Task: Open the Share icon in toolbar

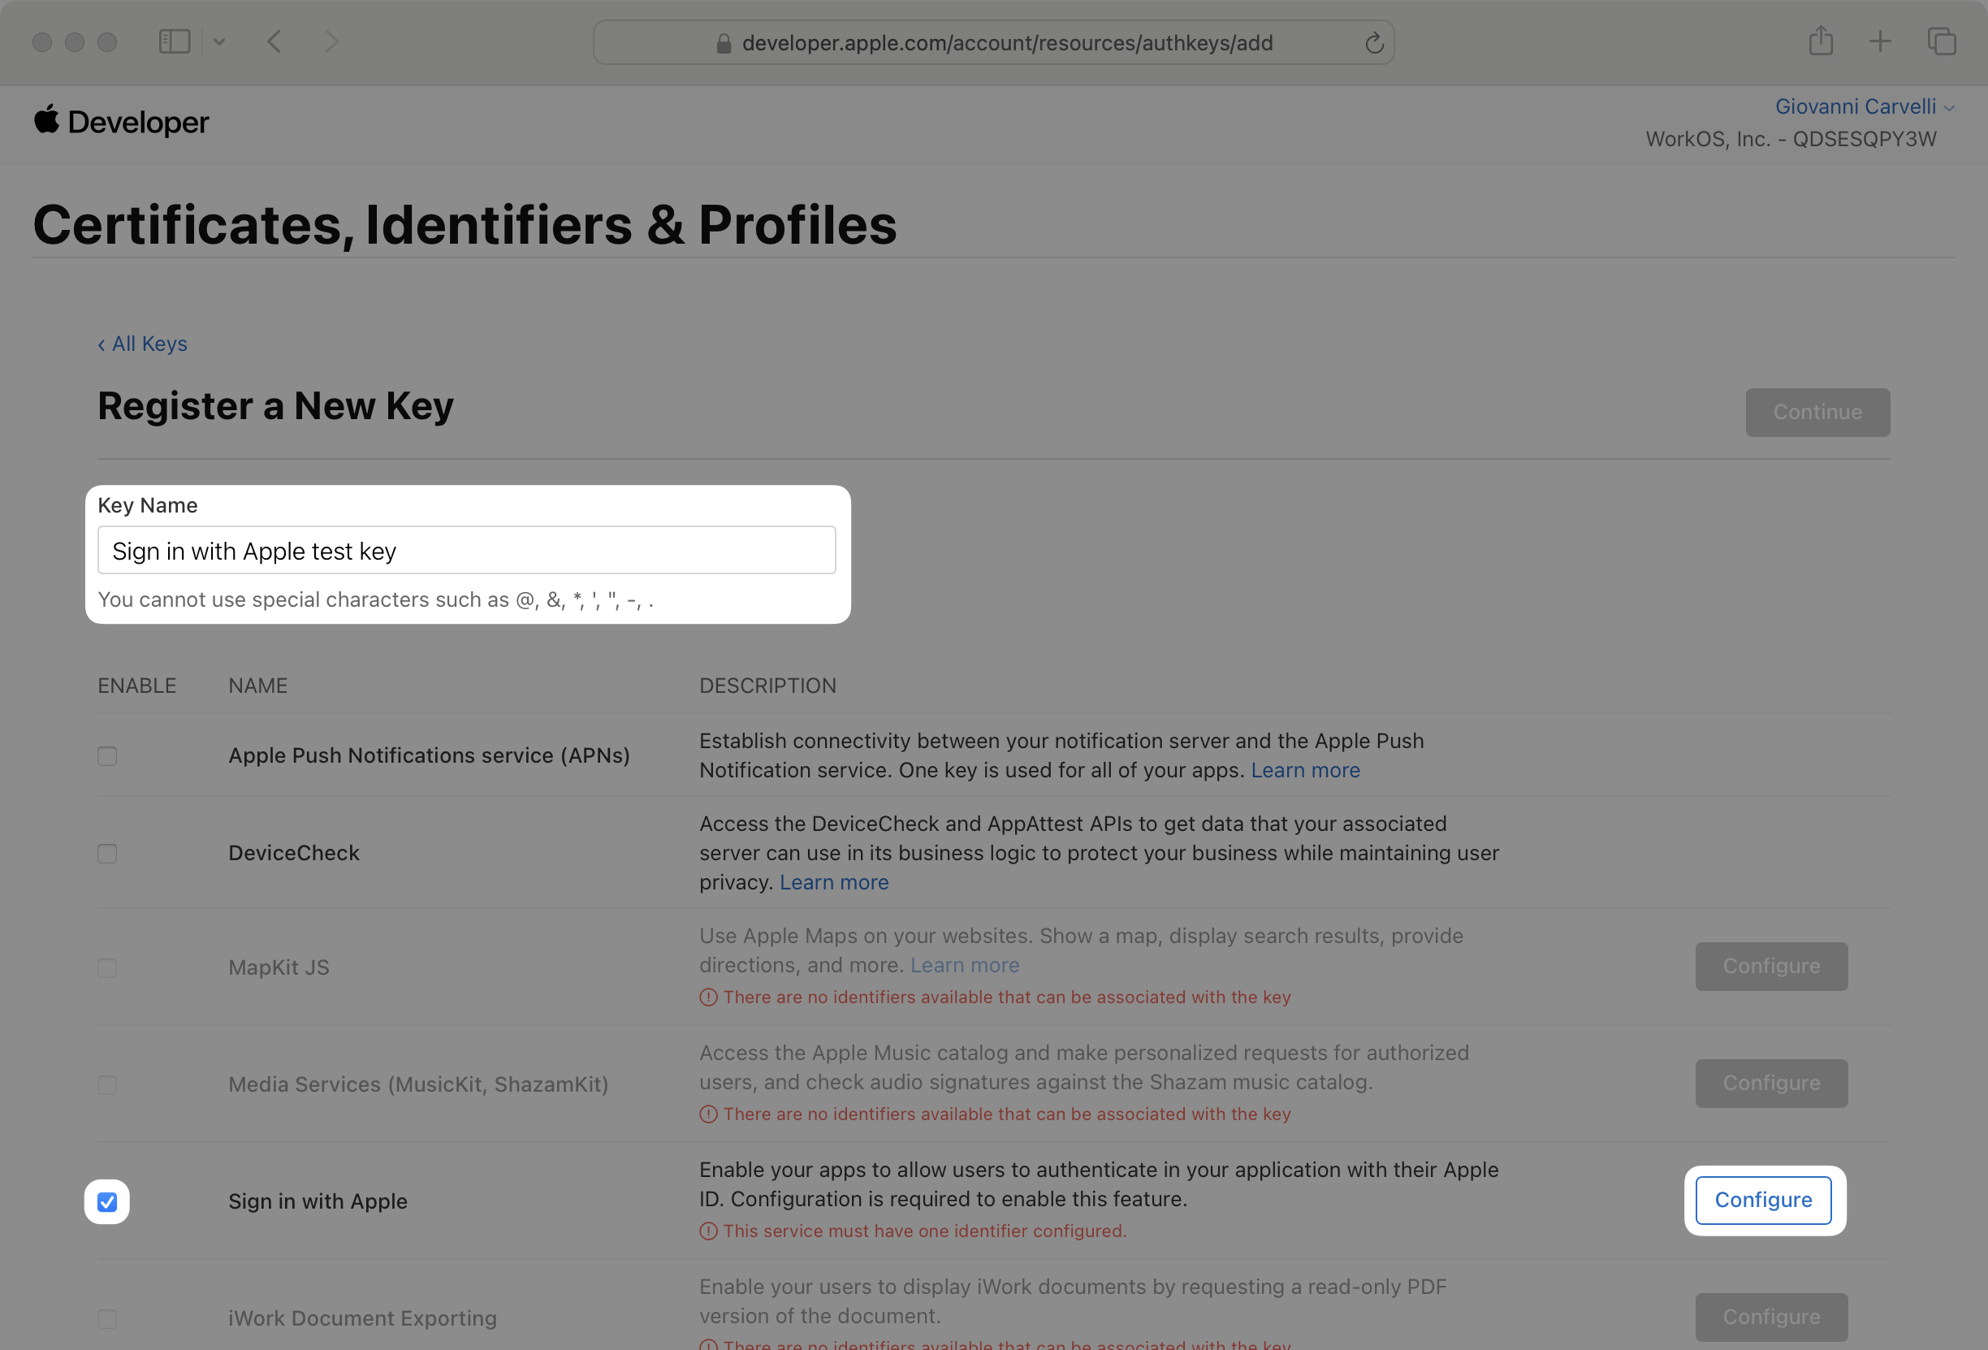Action: click(1822, 41)
